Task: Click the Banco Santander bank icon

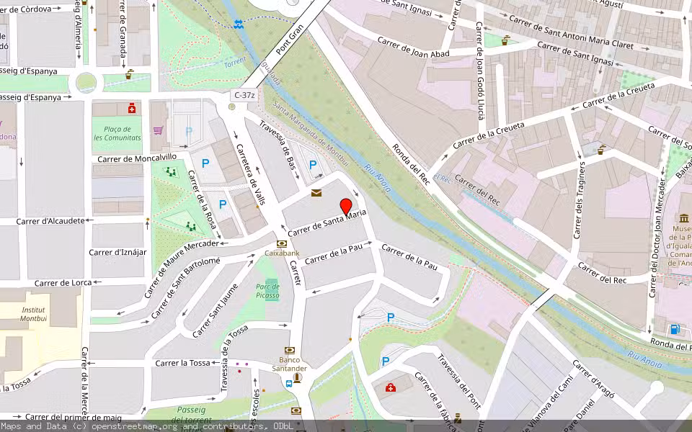Action: point(290,351)
